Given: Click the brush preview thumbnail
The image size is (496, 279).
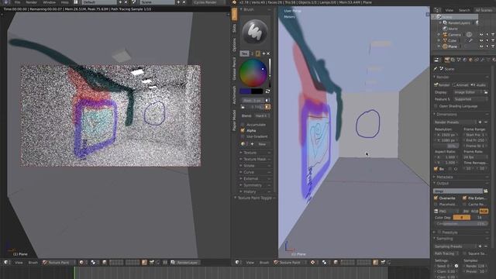Looking at the screenshot, I should click(x=255, y=32).
